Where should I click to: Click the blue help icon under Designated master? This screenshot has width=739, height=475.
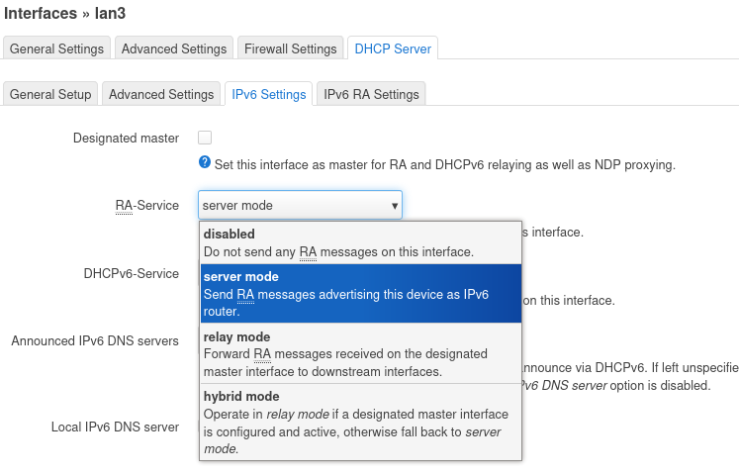pyautogui.click(x=205, y=163)
